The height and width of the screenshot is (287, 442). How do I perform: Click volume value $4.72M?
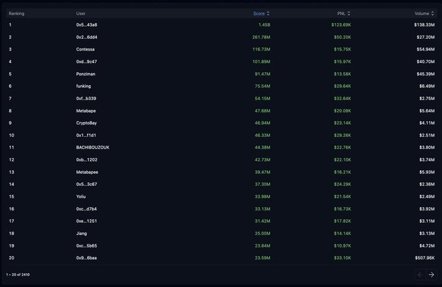pos(427,246)
